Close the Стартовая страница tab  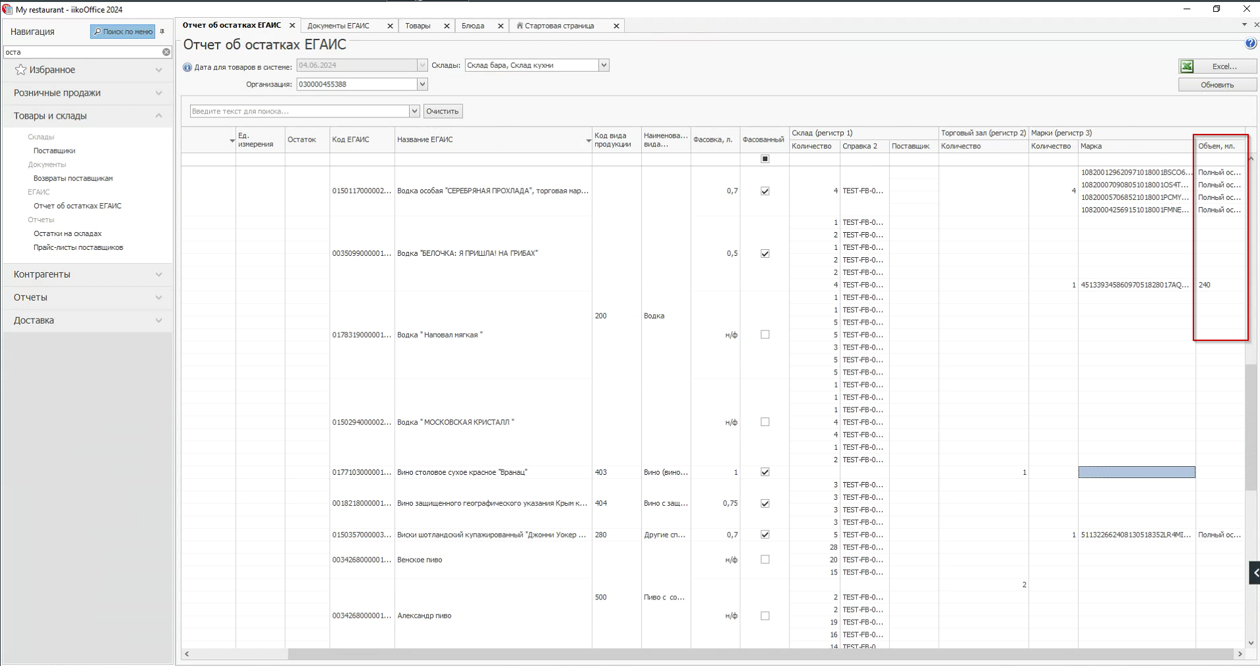tap(616, 26)
